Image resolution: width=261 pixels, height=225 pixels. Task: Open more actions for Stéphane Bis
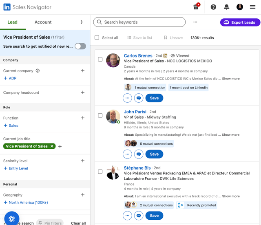click(127, 216)
